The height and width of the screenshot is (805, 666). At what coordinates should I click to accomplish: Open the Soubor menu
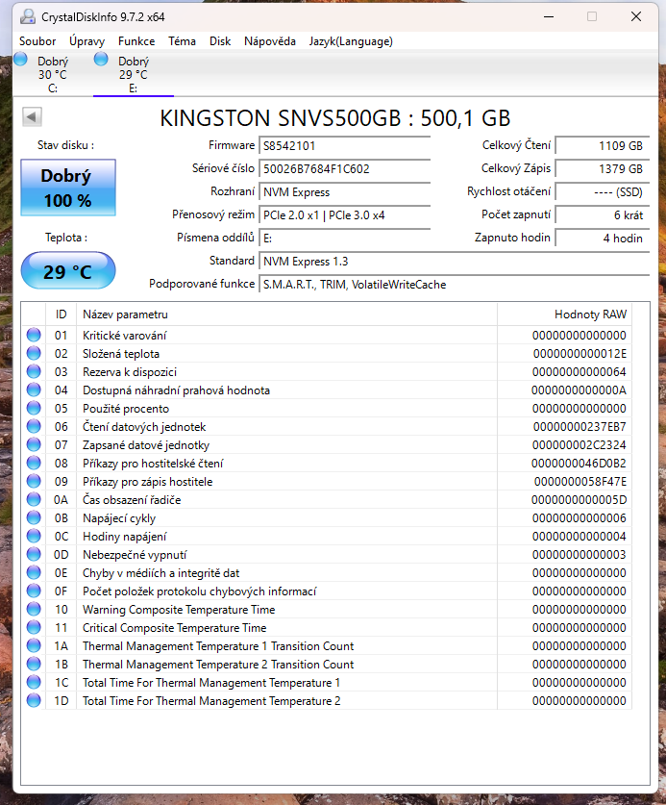pyautogui.click(x=37, y=41)
